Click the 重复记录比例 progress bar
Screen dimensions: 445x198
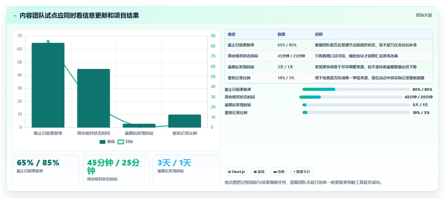pos(356,112)
